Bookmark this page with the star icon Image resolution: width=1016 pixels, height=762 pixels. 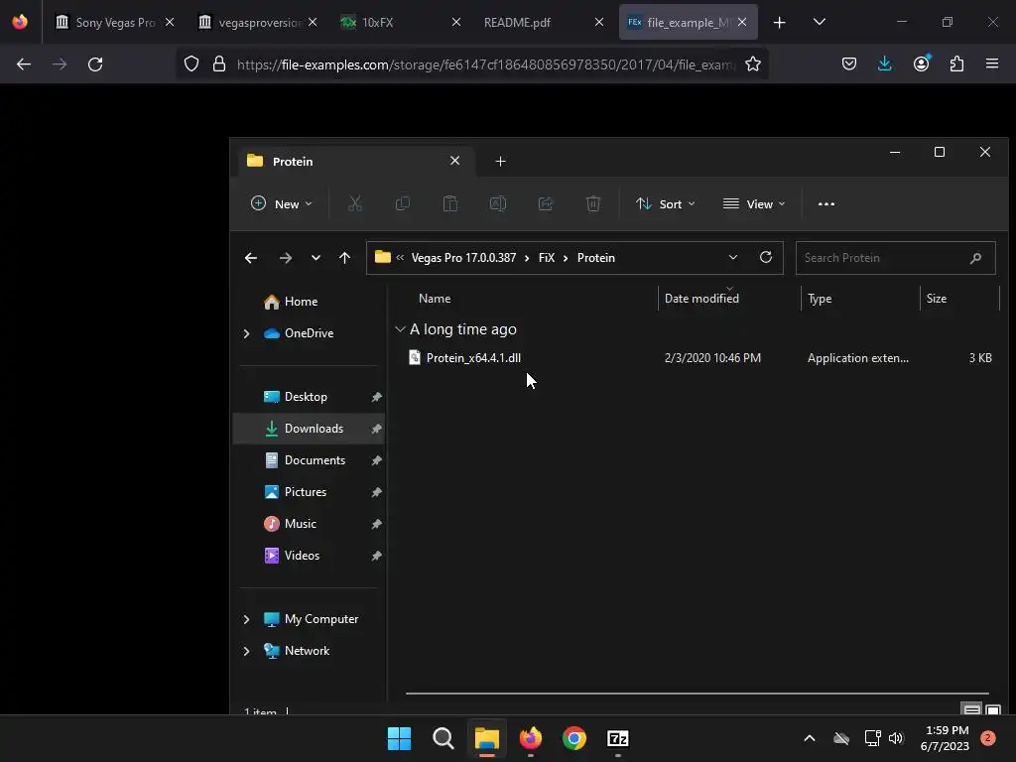752,64
